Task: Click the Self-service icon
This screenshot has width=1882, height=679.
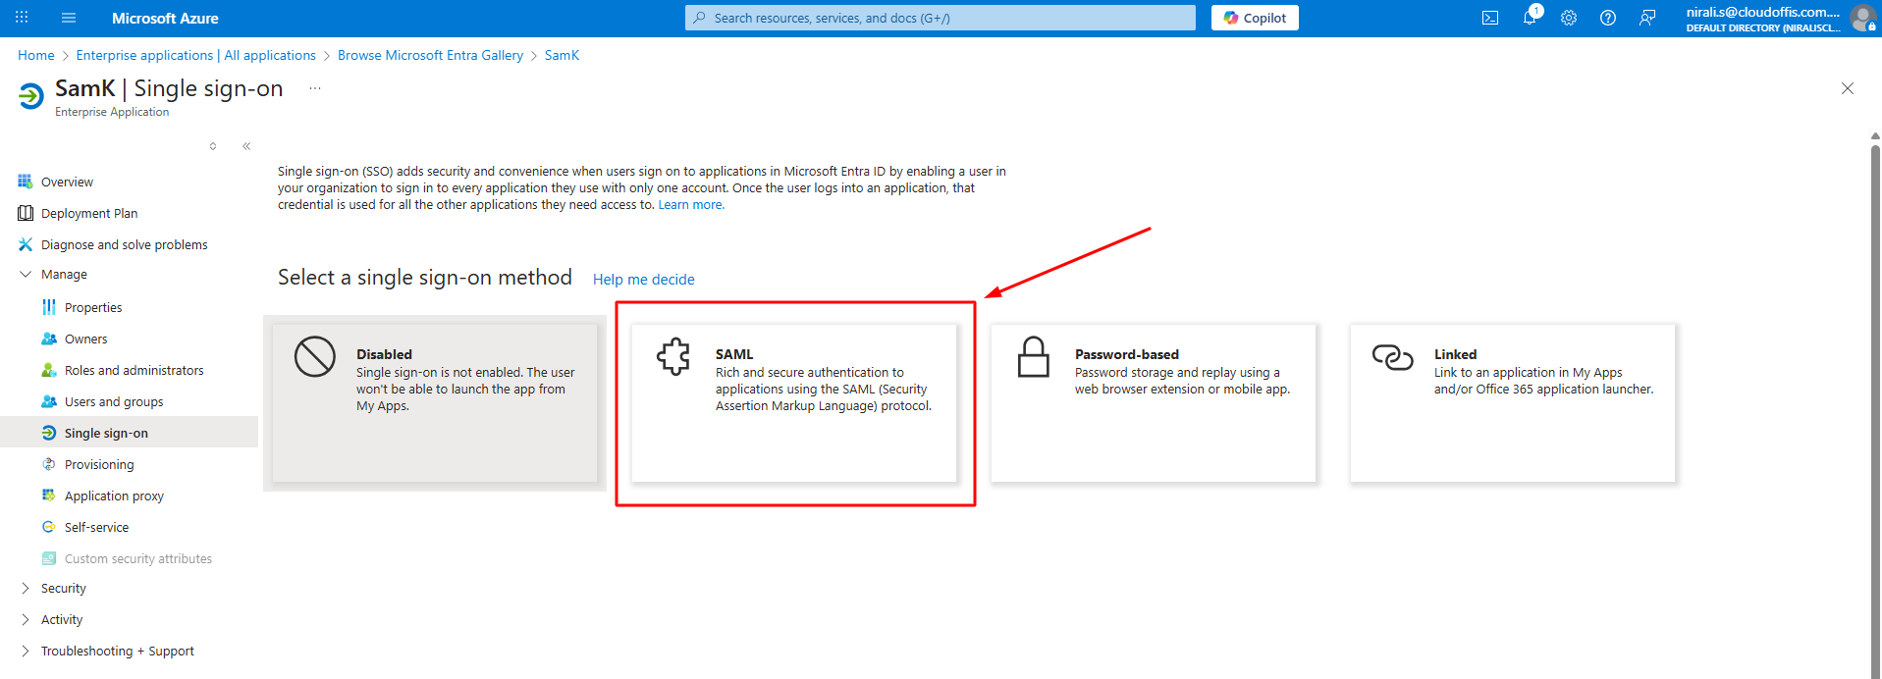Action: [x=49, y=527]
